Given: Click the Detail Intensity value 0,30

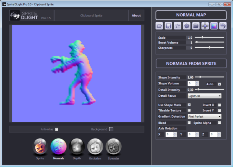Looking at the screenshot, I should [x=191, y=90].
